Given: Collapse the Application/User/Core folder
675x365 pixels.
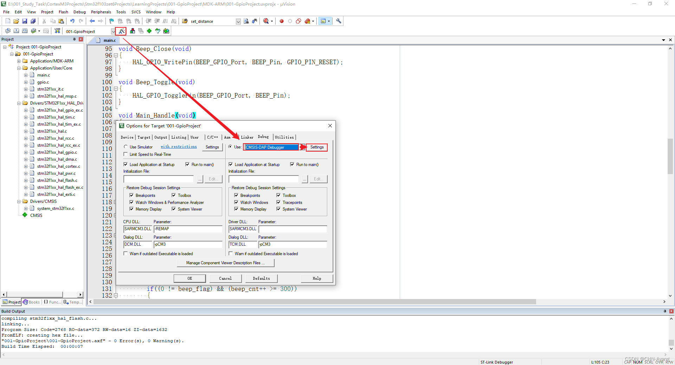Looking at the screenshot, I should click(x=19, y=68).
